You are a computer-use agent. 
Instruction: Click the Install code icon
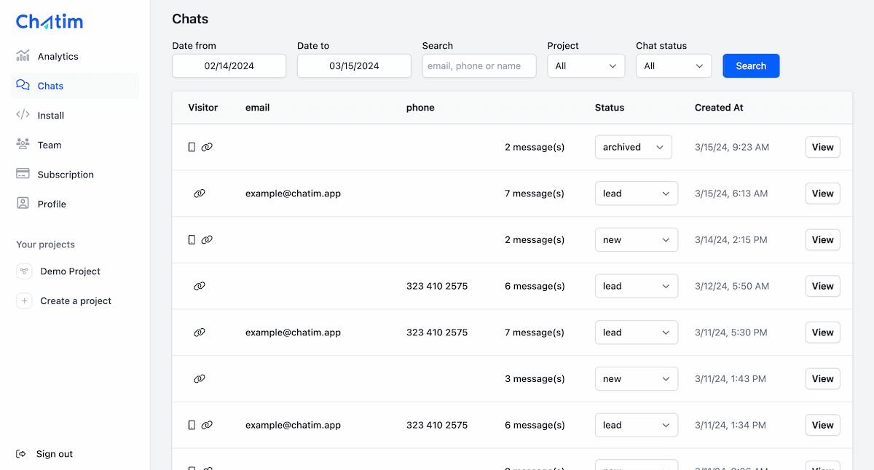tap(23, 115)
